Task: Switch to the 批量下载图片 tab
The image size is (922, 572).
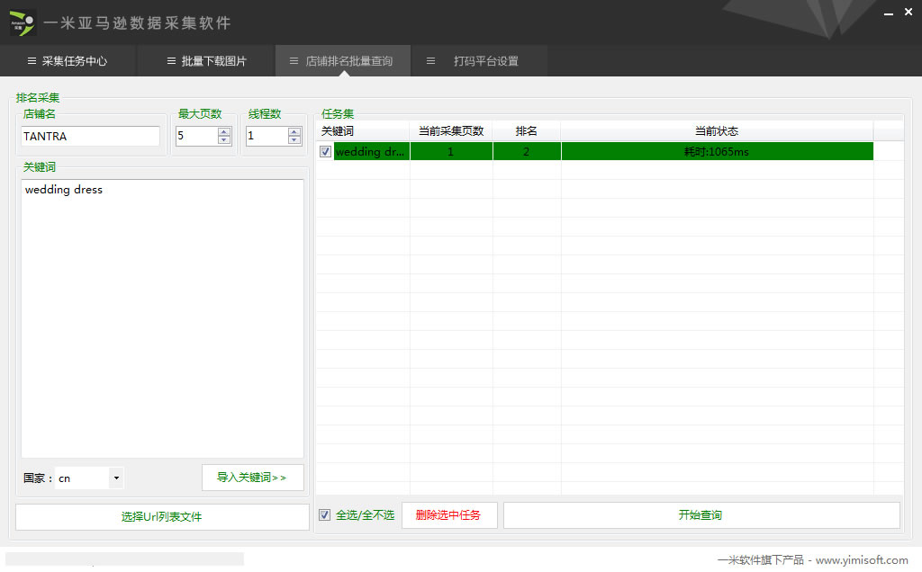Action: pyautogui.click(x=206, y=61)
